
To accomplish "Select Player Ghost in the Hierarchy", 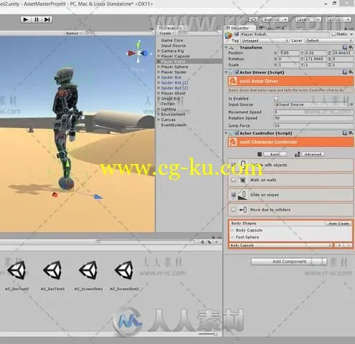I will [x=173, y=93].
